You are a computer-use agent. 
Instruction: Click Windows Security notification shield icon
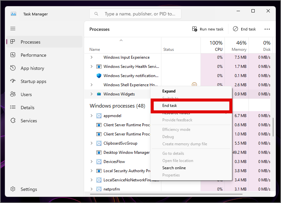[x=99, y=76]
